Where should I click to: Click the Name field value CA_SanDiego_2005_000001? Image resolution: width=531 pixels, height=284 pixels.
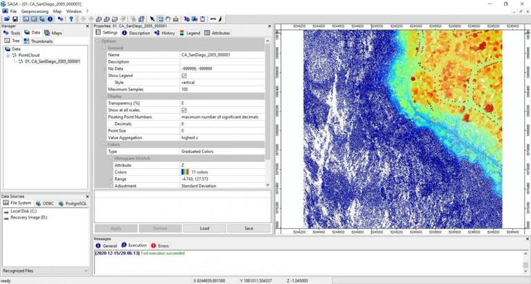click(x=205, y=54)
